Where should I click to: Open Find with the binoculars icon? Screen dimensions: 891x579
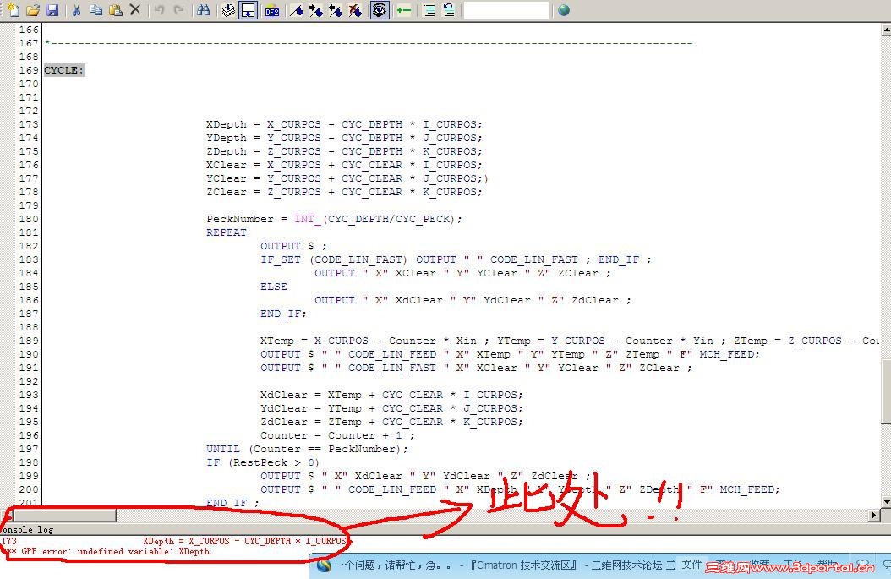point(203,10)
